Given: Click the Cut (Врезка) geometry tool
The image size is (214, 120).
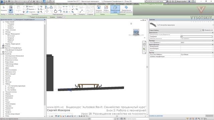Looking at the screenshot, I should point(30,7).
